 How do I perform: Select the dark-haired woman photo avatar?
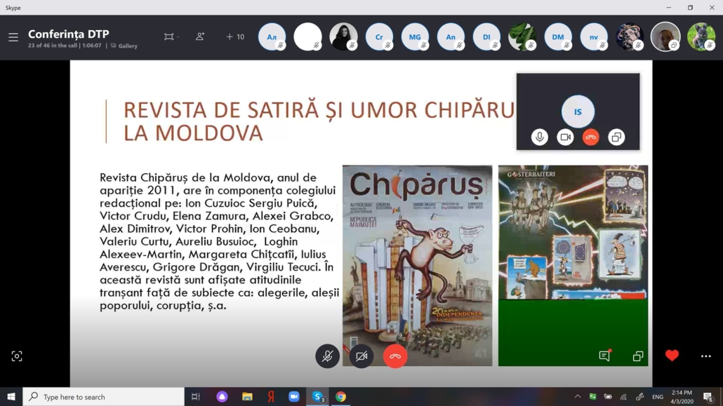pyautogui.click(x=343, y=37)
